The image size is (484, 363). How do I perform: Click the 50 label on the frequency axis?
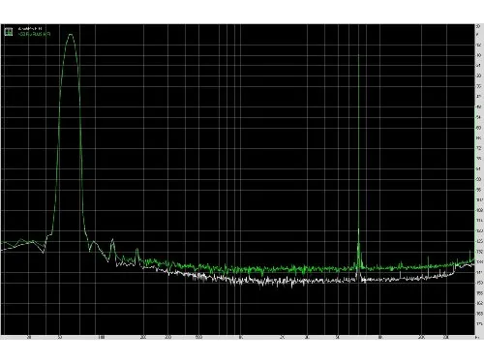(60, 338)
